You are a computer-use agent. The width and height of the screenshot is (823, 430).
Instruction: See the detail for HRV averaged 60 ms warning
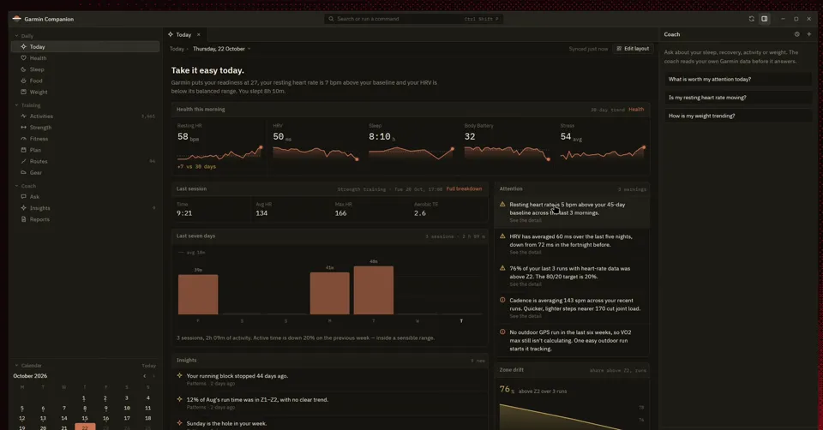pyautogui.click(x=526, y=252)
